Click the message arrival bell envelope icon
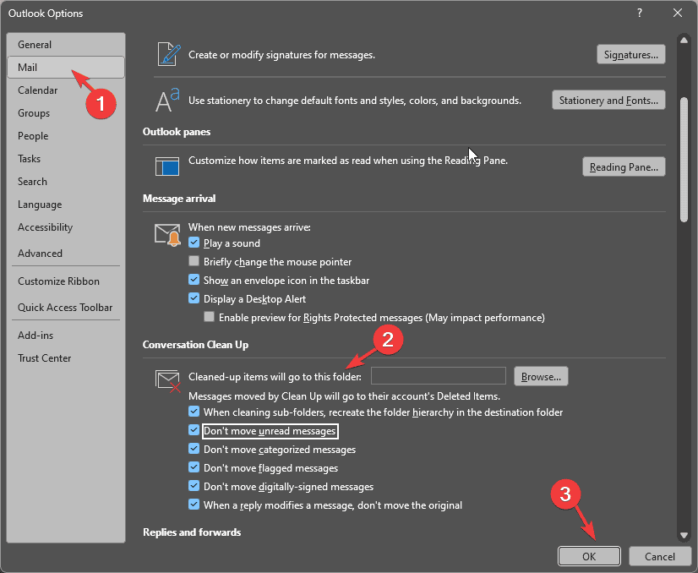The image size is (698, 573). (168, 234)
